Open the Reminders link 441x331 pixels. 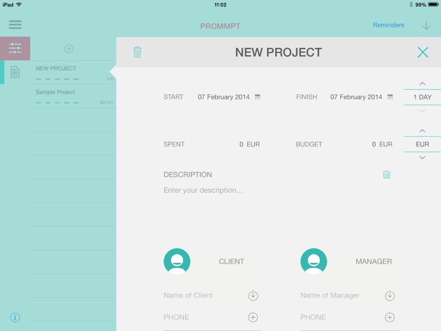389,25
